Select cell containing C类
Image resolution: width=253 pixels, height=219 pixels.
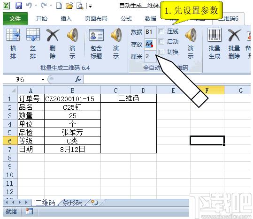[72, 141]
